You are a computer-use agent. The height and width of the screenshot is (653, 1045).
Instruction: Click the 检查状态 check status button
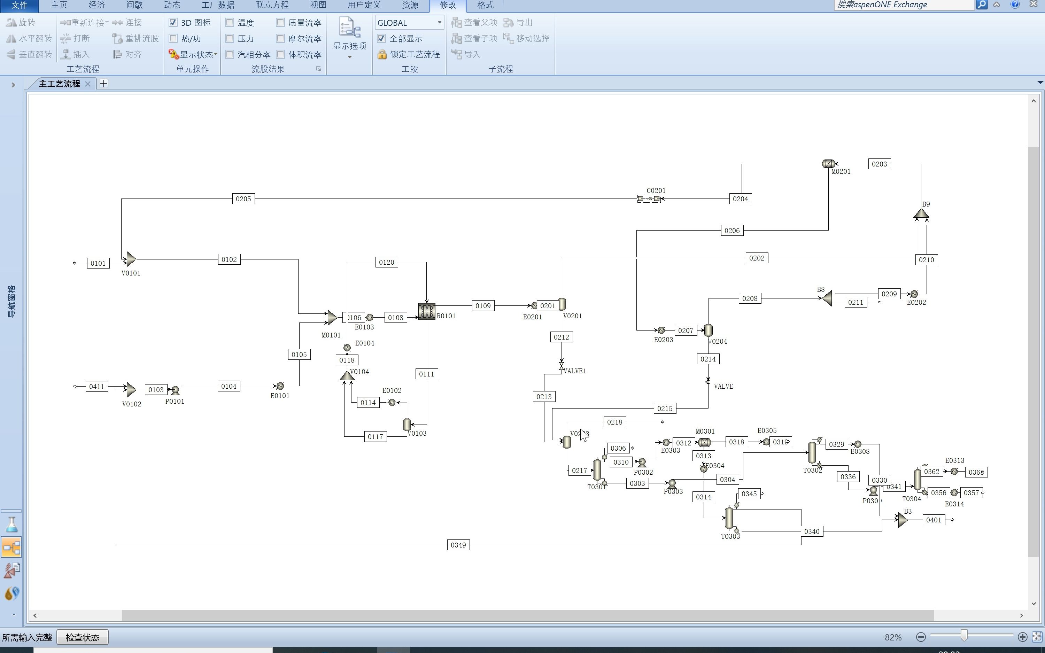[x=82, y=637]
